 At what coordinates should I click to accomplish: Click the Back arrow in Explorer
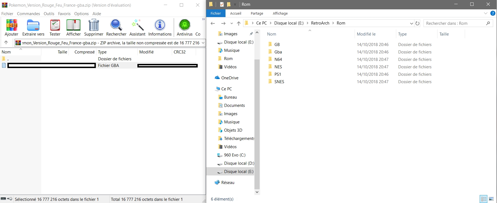click(213, 23)
